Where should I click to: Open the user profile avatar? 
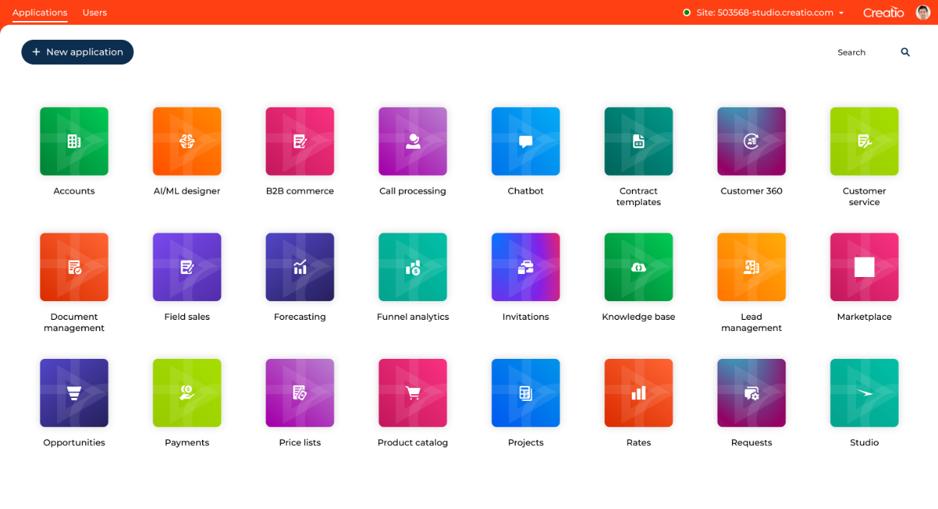(x=922, y=12)
